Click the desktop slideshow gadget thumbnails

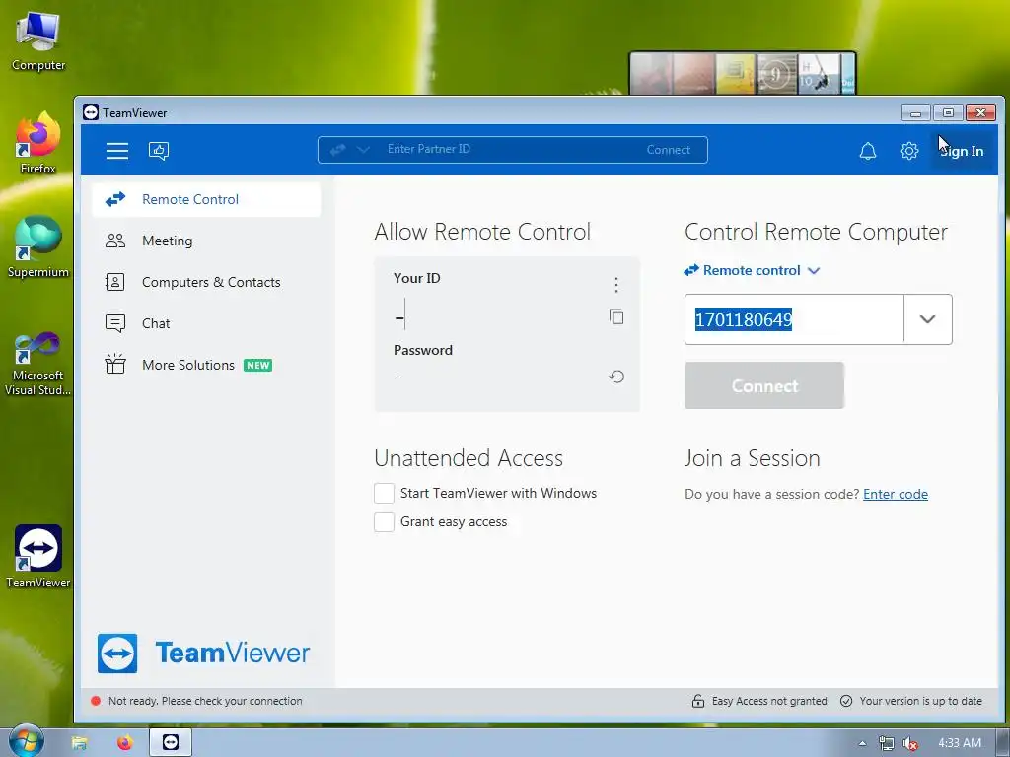pos(743,73)
